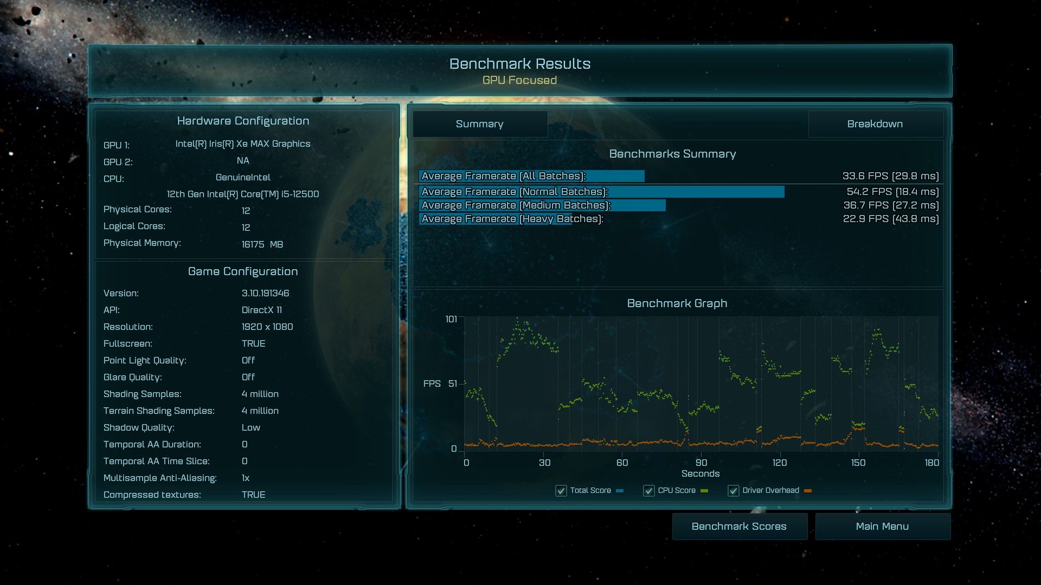Click the Benchmark Graph title
Screen dimensions: 1041x585
tap(677, 303)
